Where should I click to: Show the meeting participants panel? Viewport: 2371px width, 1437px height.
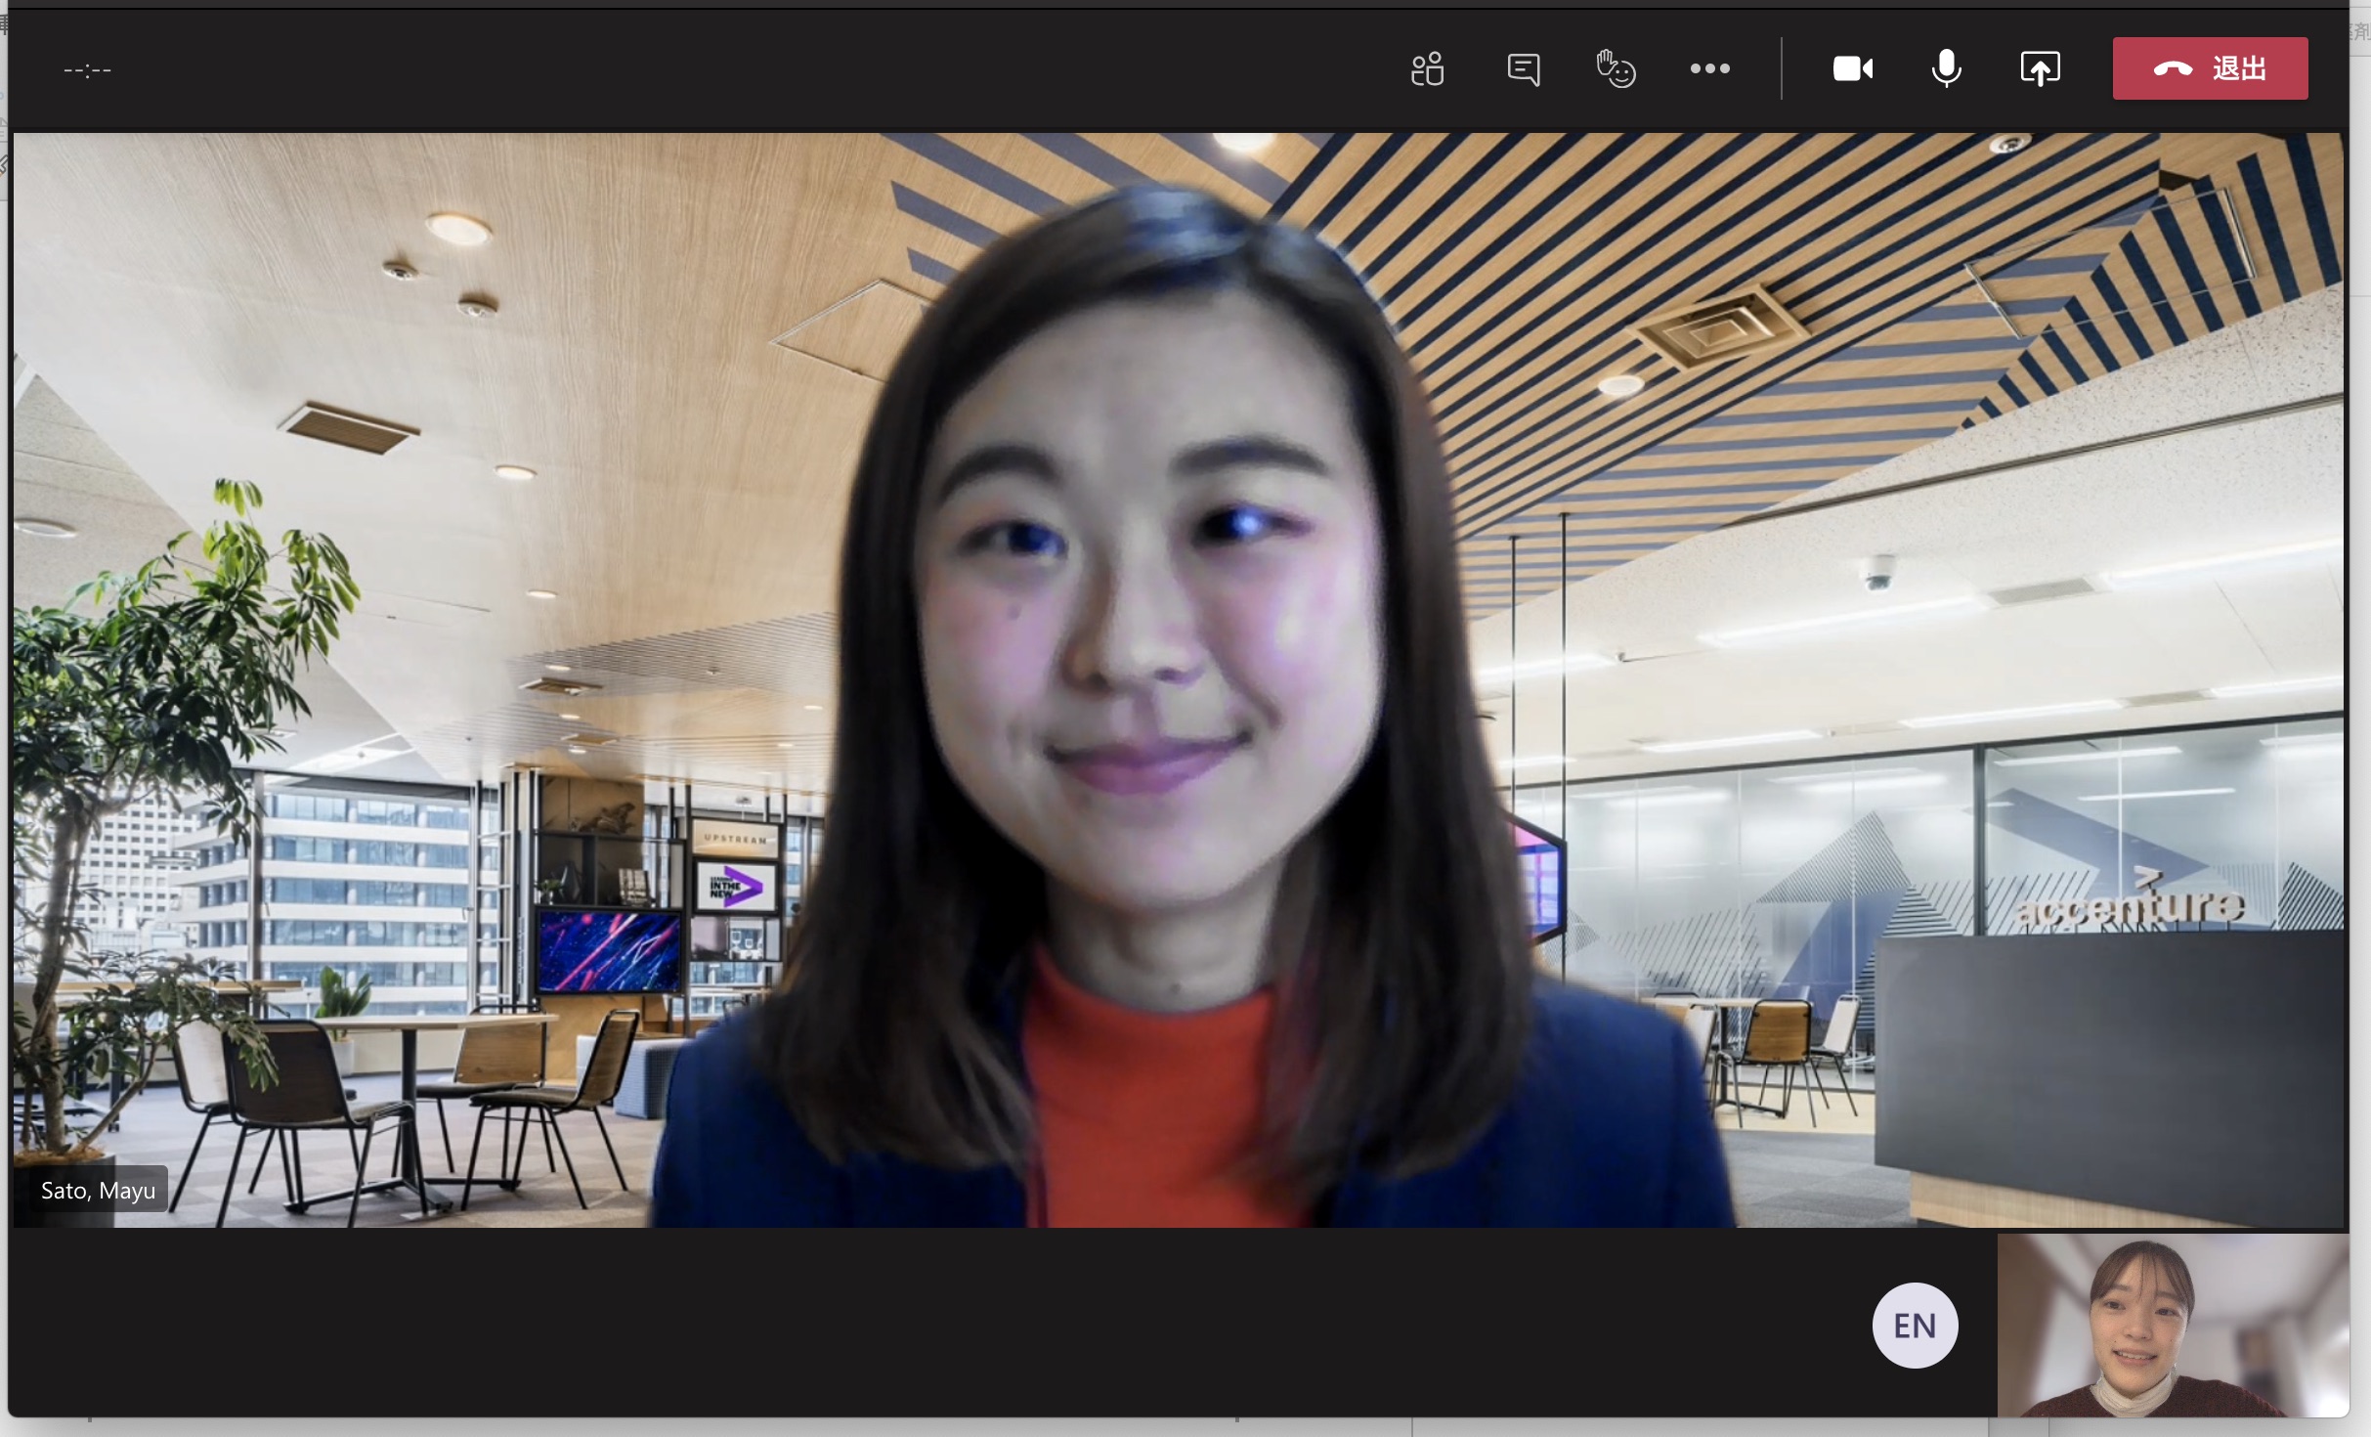coord(1428,69)
